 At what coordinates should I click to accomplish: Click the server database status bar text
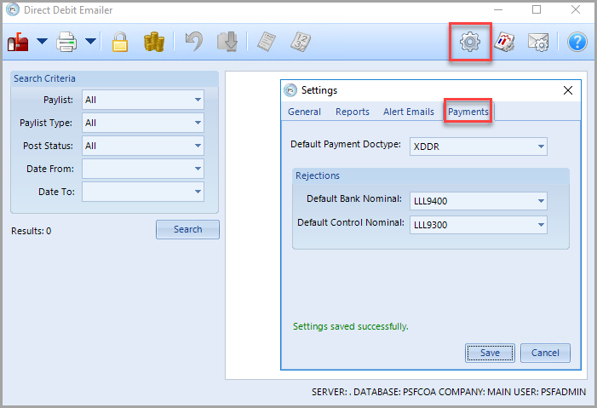(x=449, y=392)
